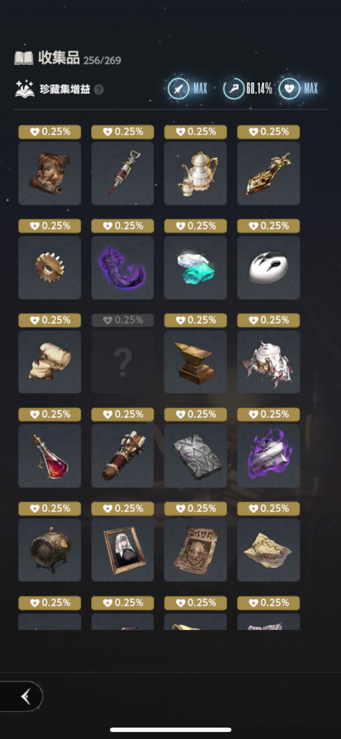
Task: Tap the wooden barrel collectible
Action: point(50,550)
